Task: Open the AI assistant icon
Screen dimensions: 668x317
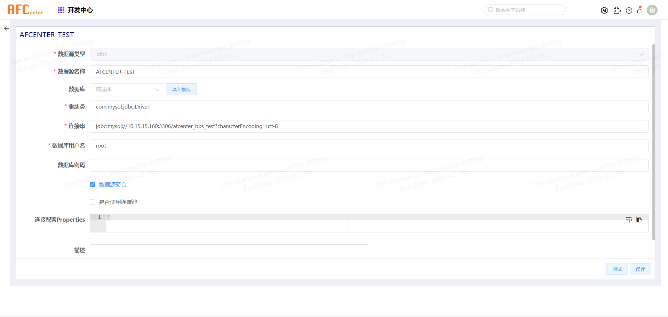Action: tap(604, 10)
